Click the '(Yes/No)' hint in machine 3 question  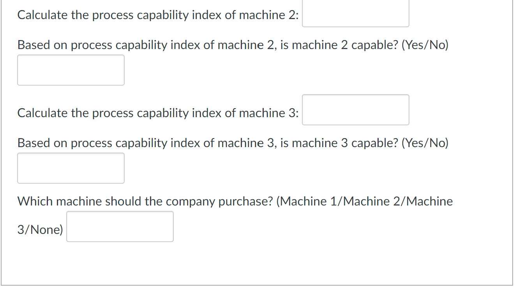click(x=425, y=143)
